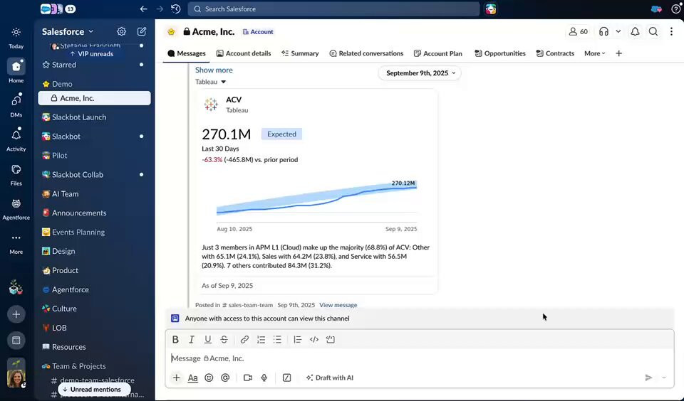Screen dimensions: 684x401
Task: Toggle strikethrough formatting
Action: [224, 339]
